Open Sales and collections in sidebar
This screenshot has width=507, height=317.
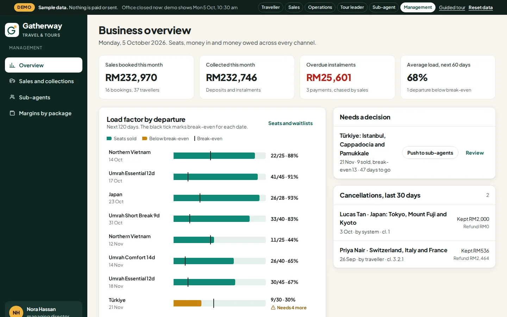pos(44,81)
